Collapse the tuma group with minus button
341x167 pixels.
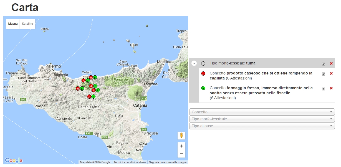pos(194,64)
